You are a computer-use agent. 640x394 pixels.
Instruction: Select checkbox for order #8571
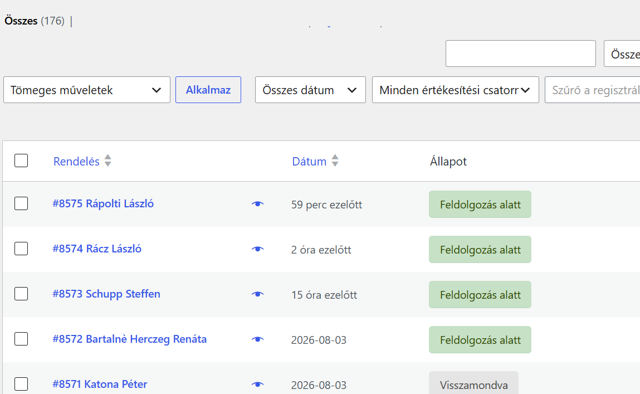21,384
